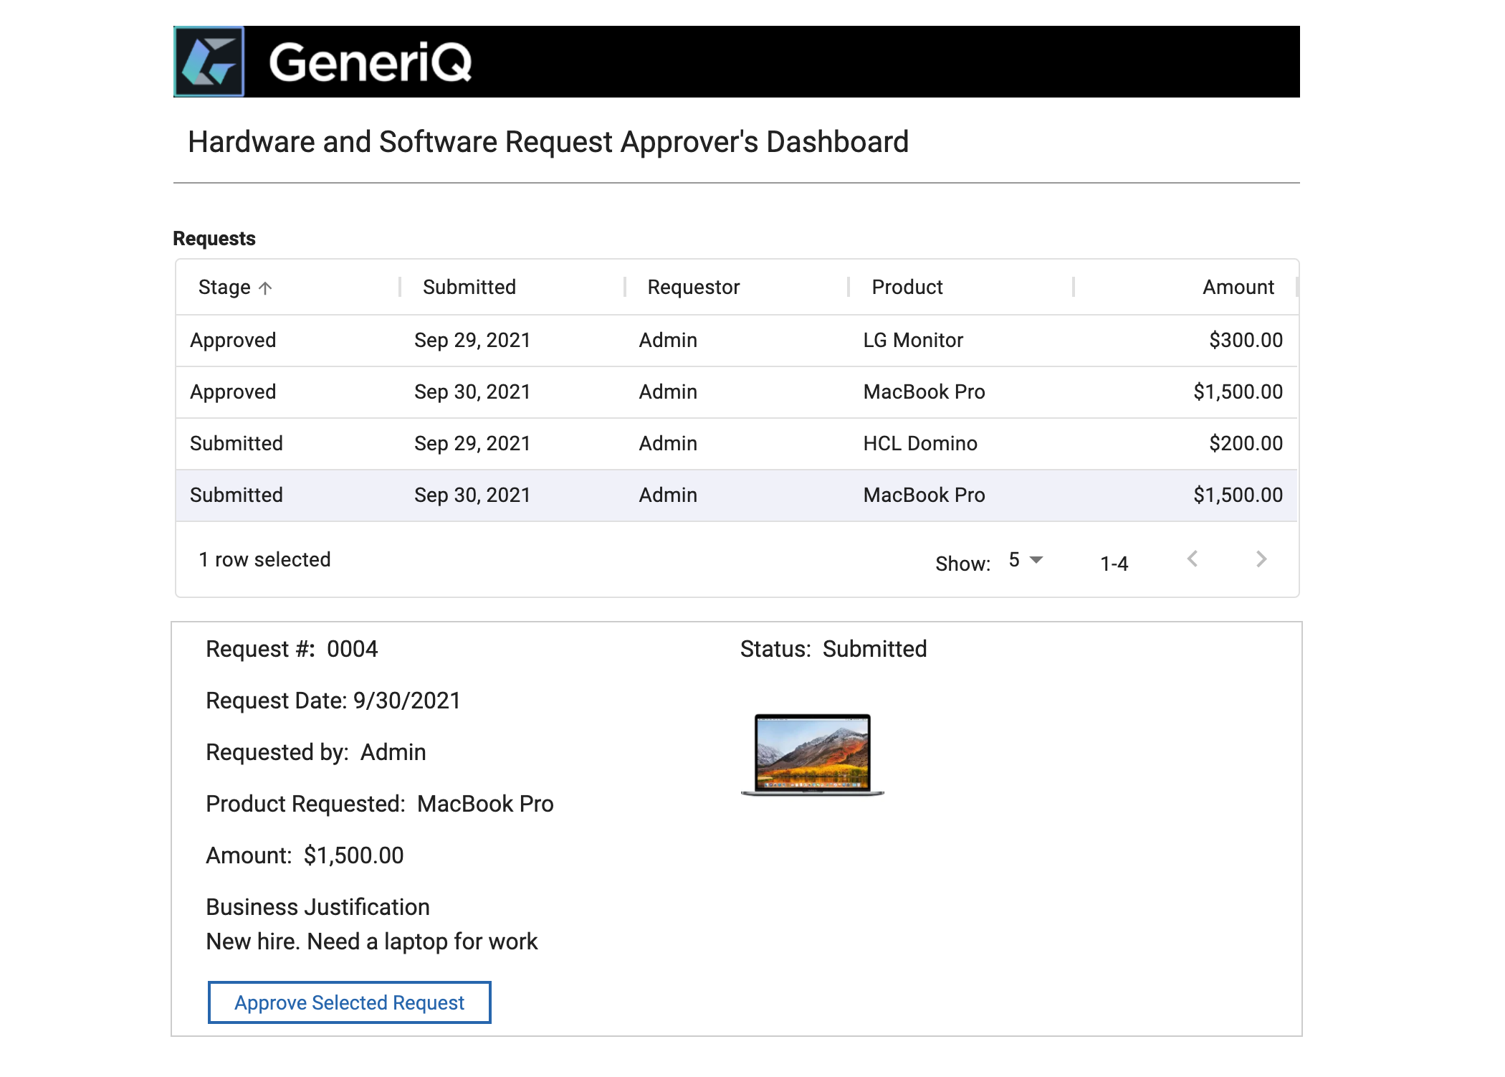Click the Stage sort ascending arrow
Screen dimensions: 1505x1077
(265, 288)
